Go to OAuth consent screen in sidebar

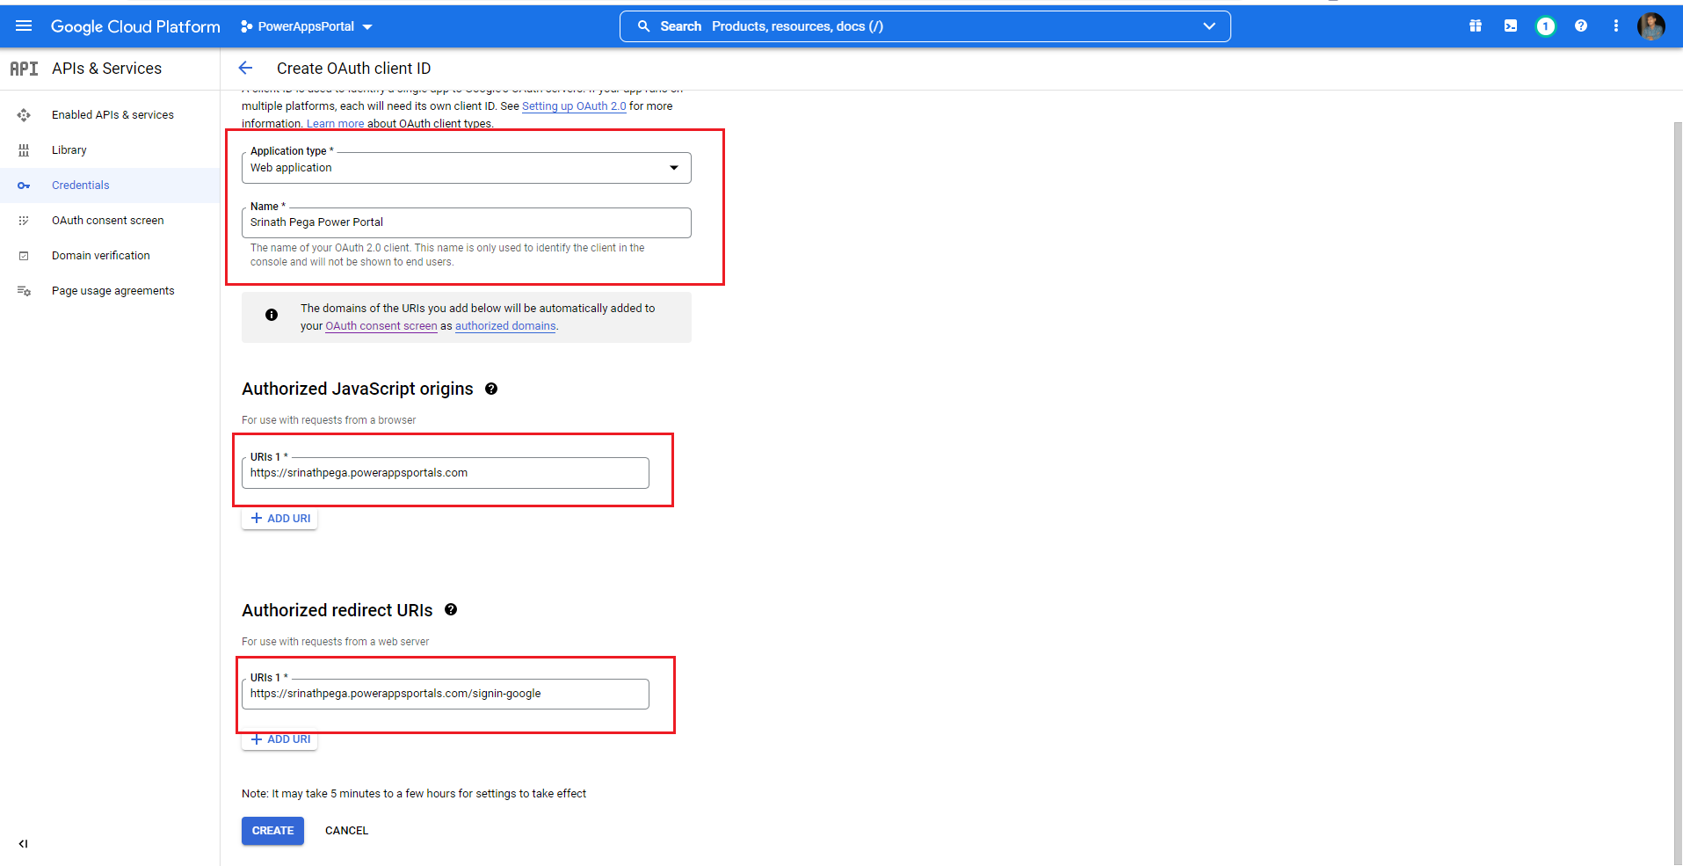pyautogui.click(x=107, y=221)
